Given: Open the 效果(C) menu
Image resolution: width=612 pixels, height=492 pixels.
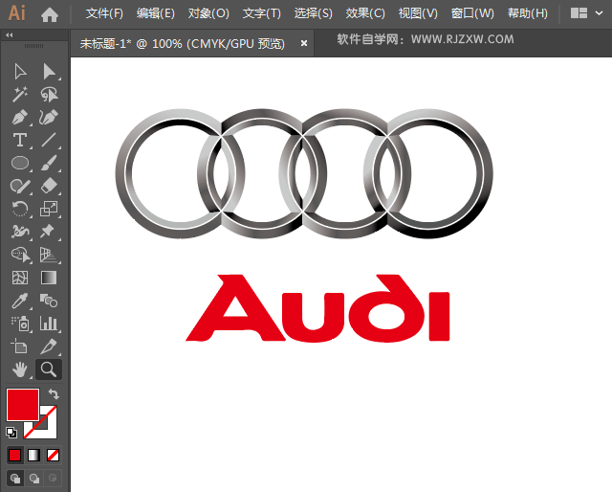Looking at the screenshot, I should click(x=365, y=13).
